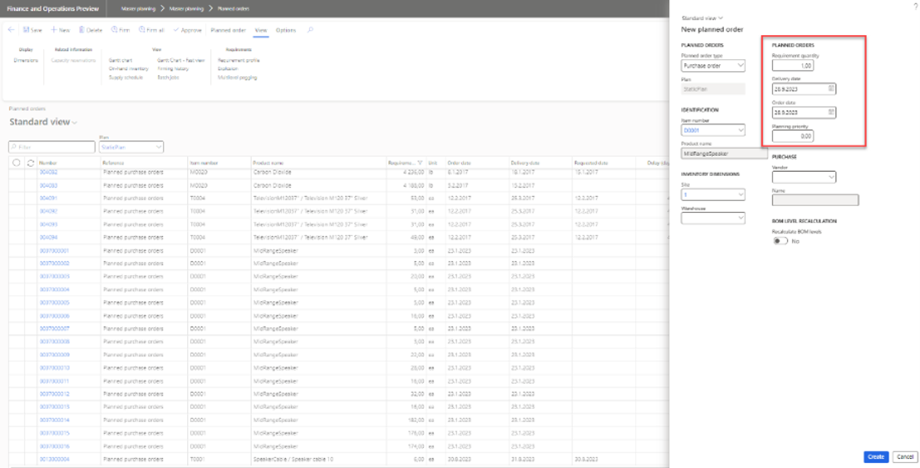The width and height of the screenshot is (920, 468).
Task: Open the Delivery date calendar picker icon
Action: point(831,89)
